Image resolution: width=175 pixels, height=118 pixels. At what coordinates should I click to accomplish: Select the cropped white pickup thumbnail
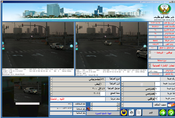27,92
